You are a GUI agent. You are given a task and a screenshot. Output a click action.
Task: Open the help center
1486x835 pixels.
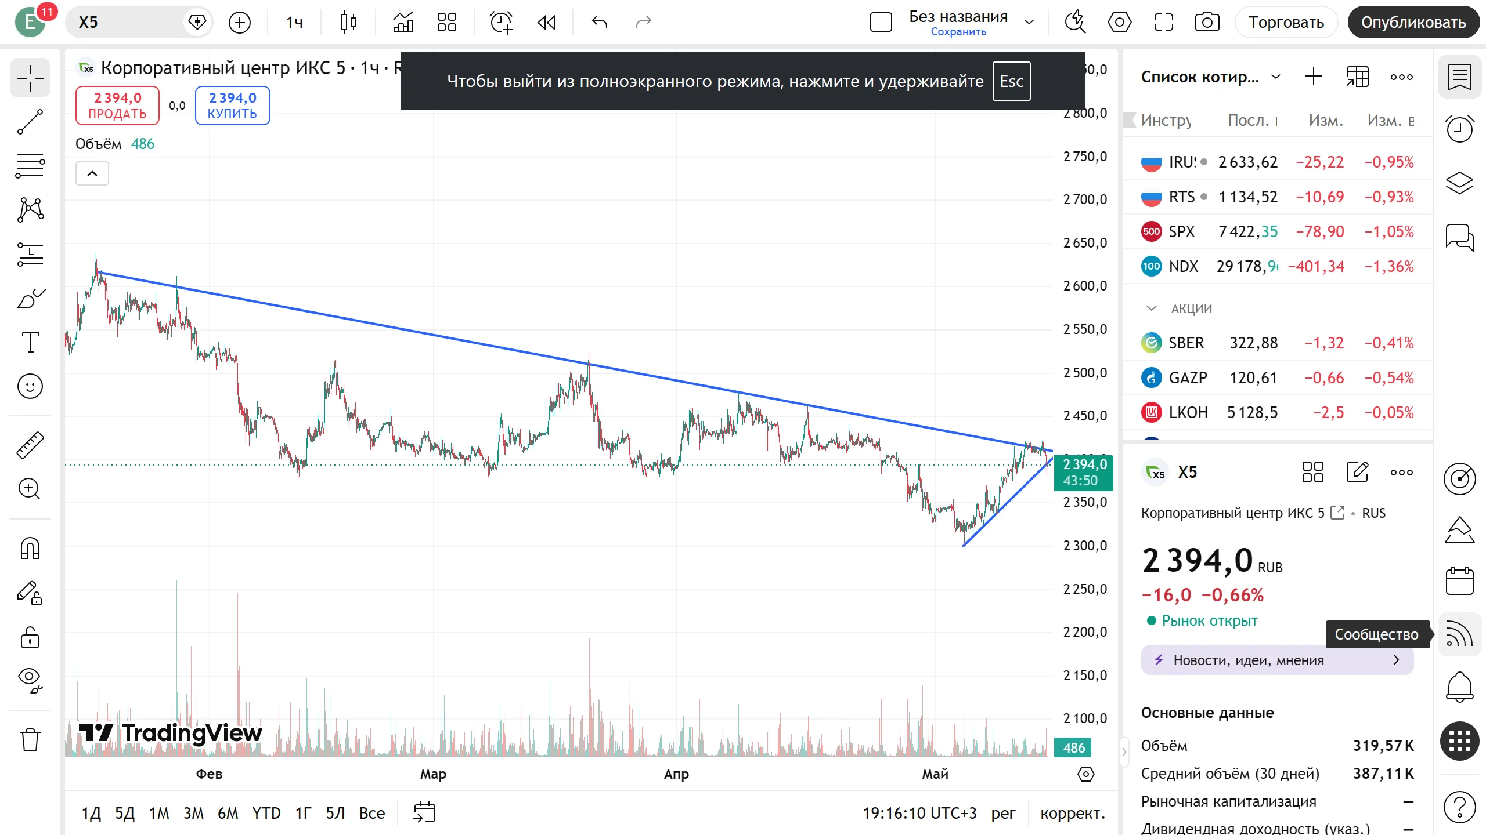[1460, 807]
